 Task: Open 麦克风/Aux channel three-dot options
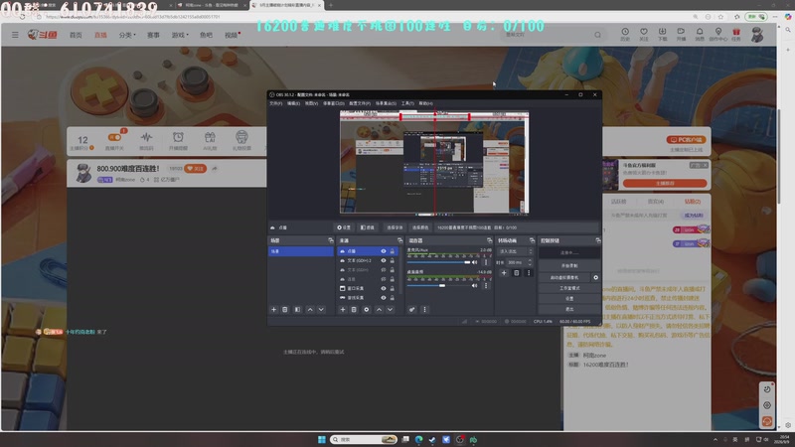coord(486,262)
